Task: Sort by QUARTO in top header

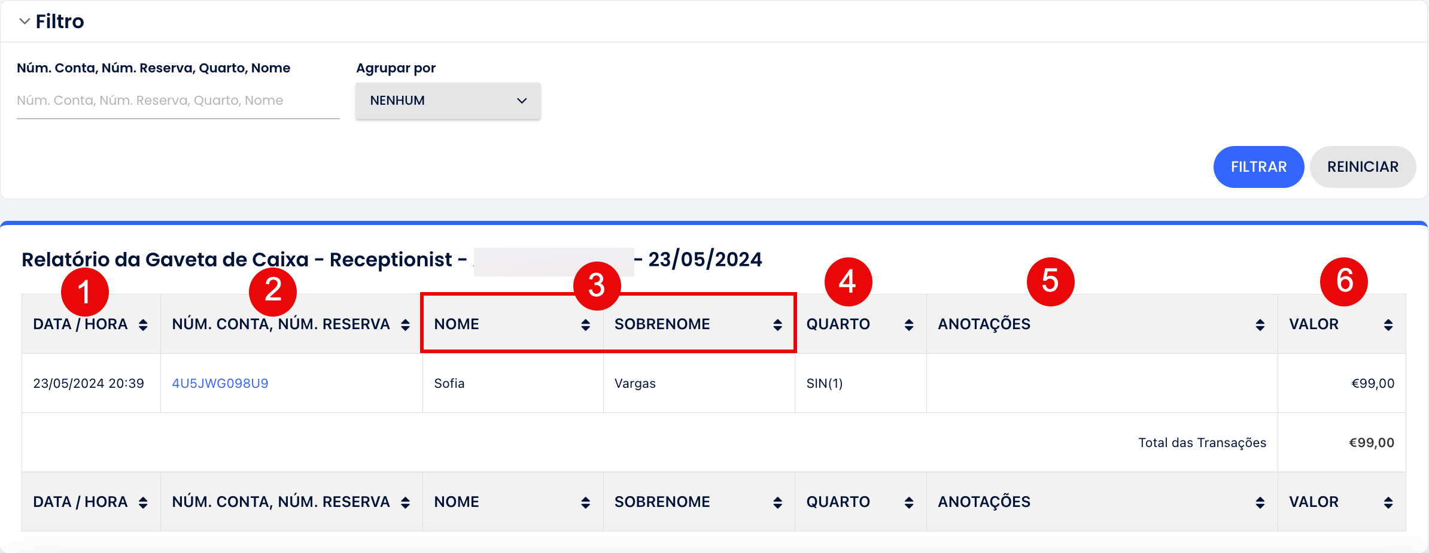Action: coord(861,324)
